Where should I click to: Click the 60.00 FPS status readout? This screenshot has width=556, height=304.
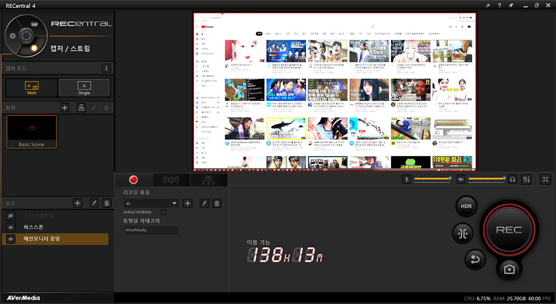click(x=540, y=298)
